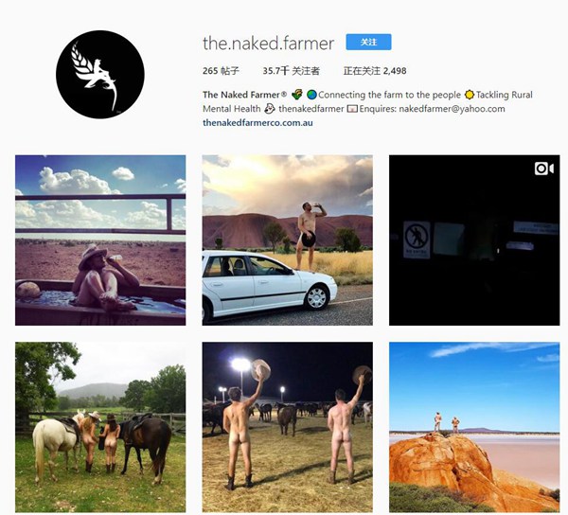Image resolution: width=568 pixels, height=515 pixels.
Task: View the 35.7千 关注者 followers list
Action: pos(291,71)
